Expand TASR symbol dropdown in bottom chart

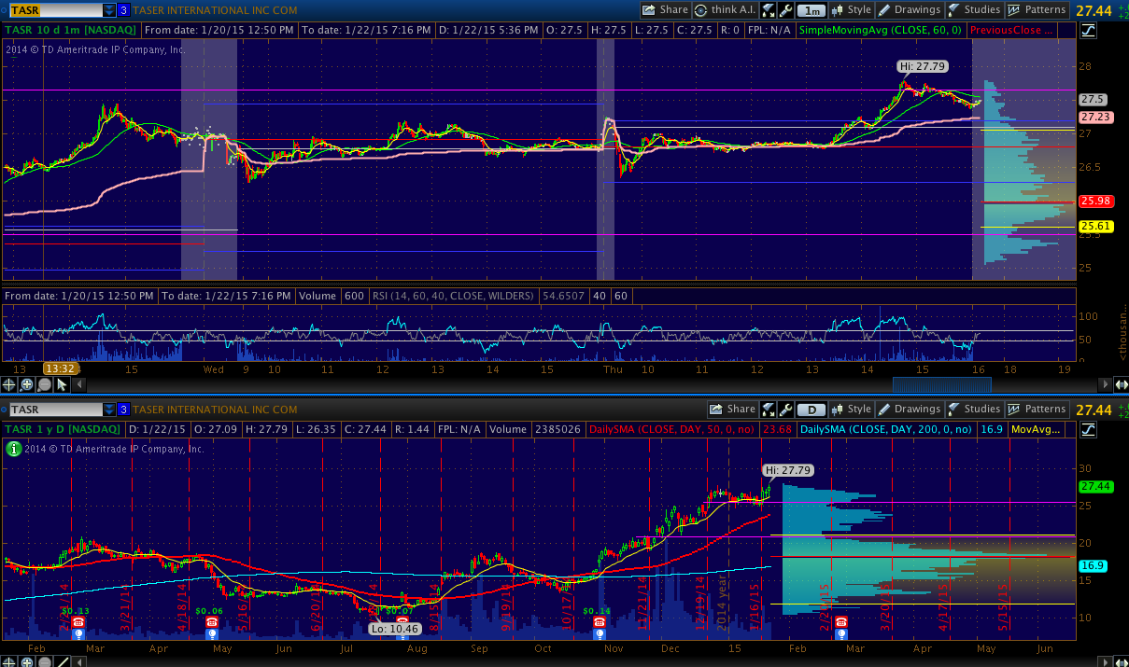click(109, 410)
